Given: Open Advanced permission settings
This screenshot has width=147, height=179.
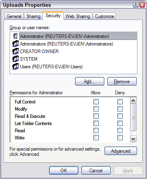Looking at the screenshot, I should [121, 151].
